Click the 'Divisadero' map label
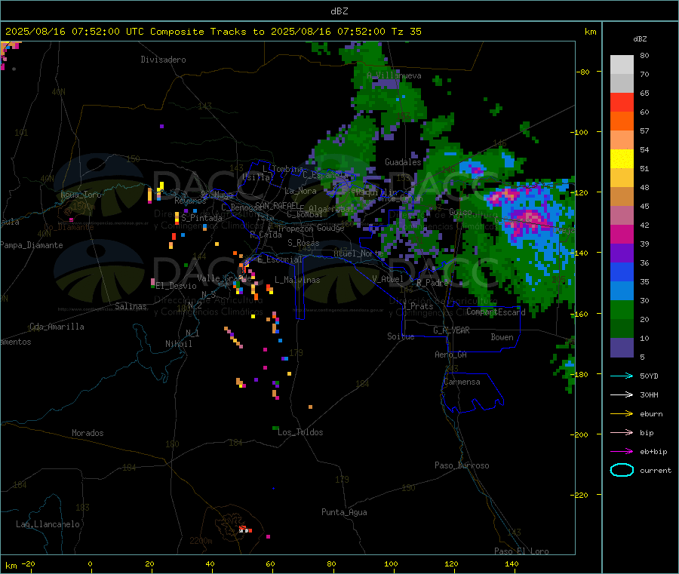The width and height of the screenshot is (679, 574). click(x=163, y=60)
